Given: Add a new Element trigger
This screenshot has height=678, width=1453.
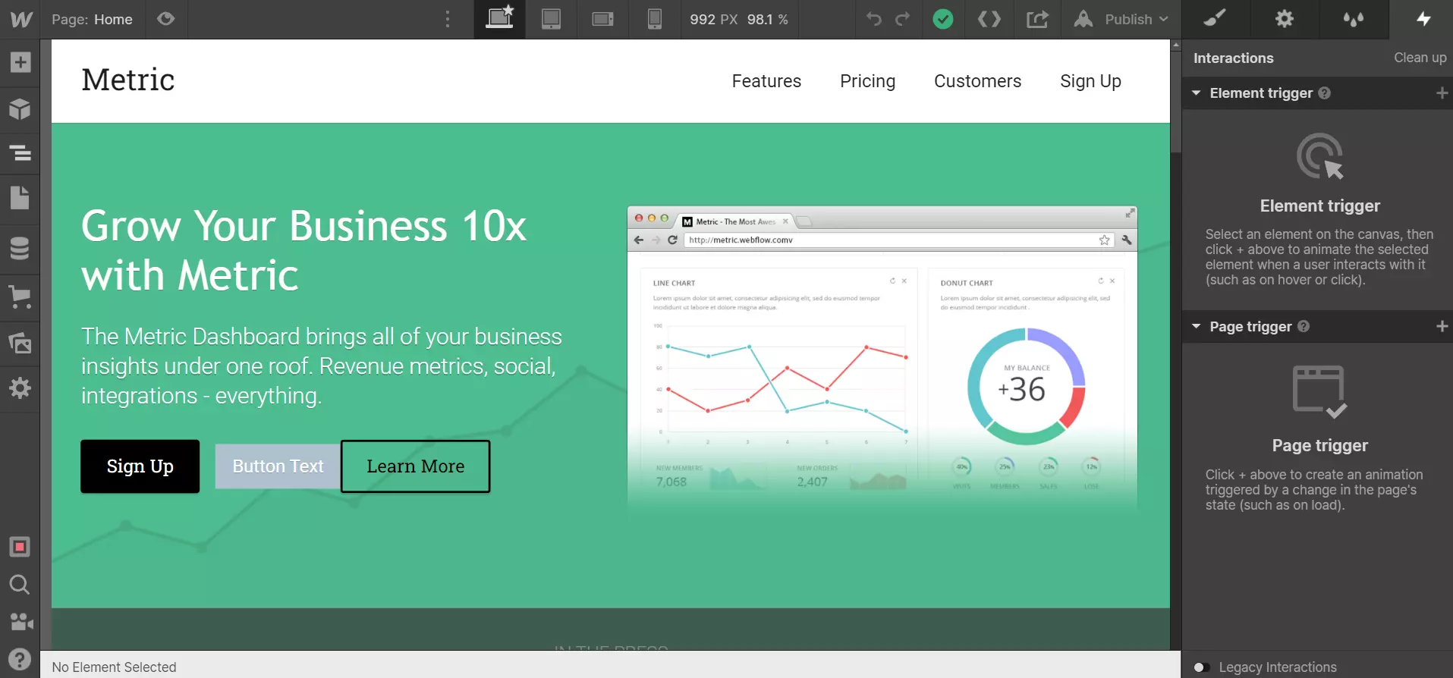Looking at the screenshot, I should tap(1442, 93).
